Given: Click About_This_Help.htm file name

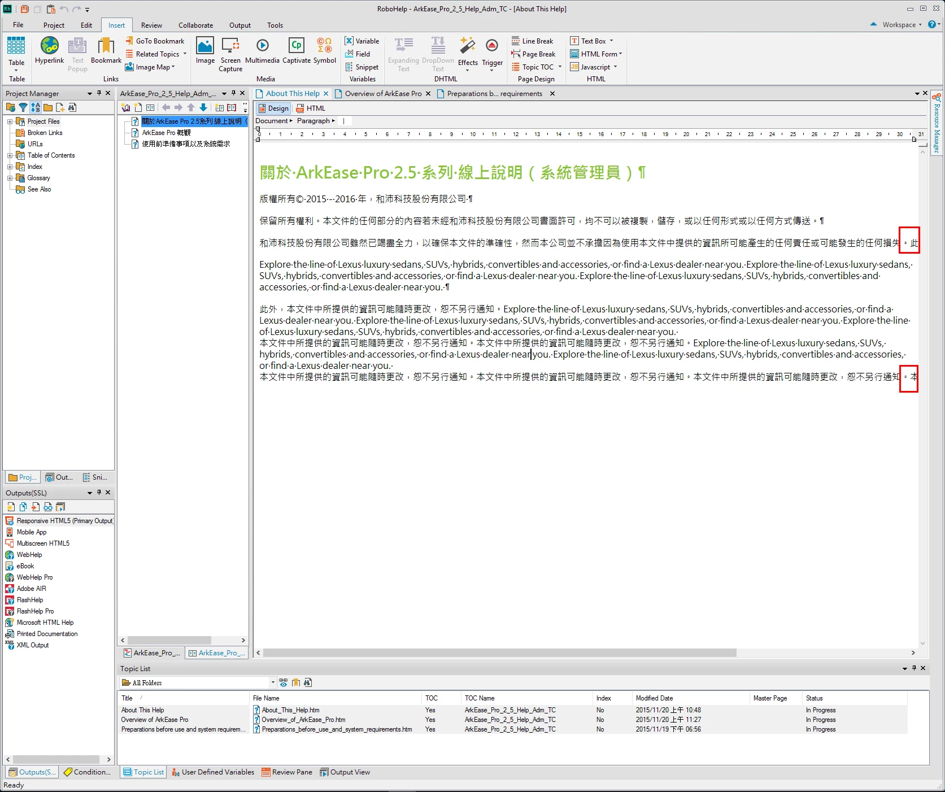Looking at the screenshot, I should pyautogui.click(x=290, y=710).
